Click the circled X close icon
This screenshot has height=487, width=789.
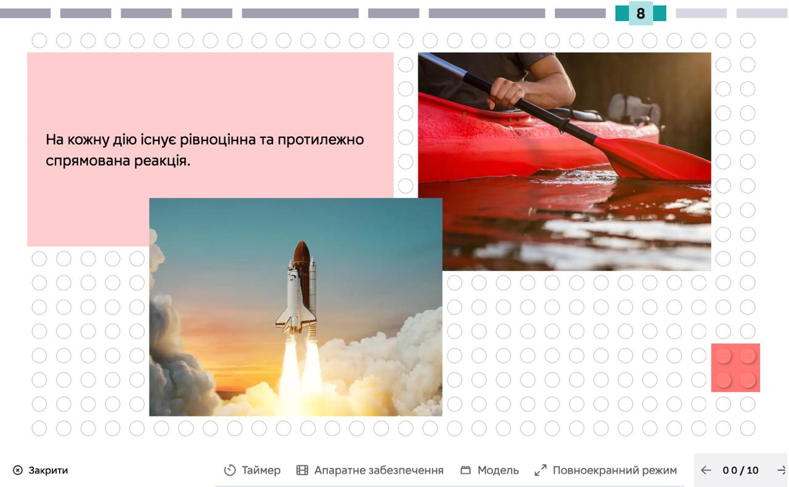(x=18, y=470)
